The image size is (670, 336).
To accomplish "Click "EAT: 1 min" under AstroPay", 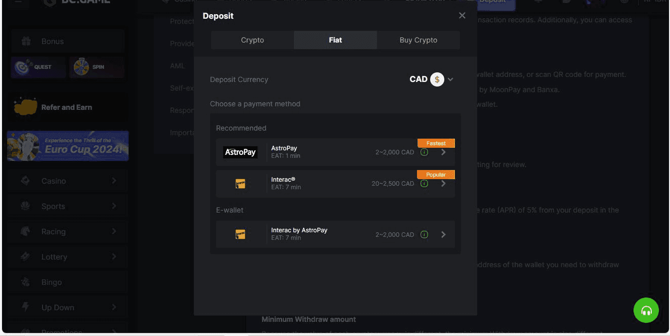I will click(286, 156).
